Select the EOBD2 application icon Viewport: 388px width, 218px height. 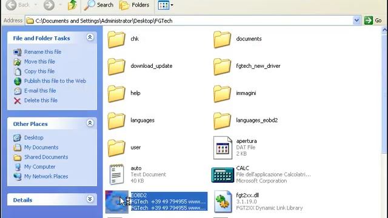[117, 202]
